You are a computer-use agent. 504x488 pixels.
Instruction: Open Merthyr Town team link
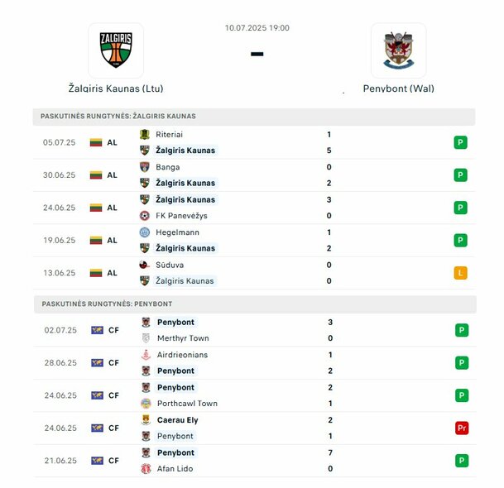point(183,338)
